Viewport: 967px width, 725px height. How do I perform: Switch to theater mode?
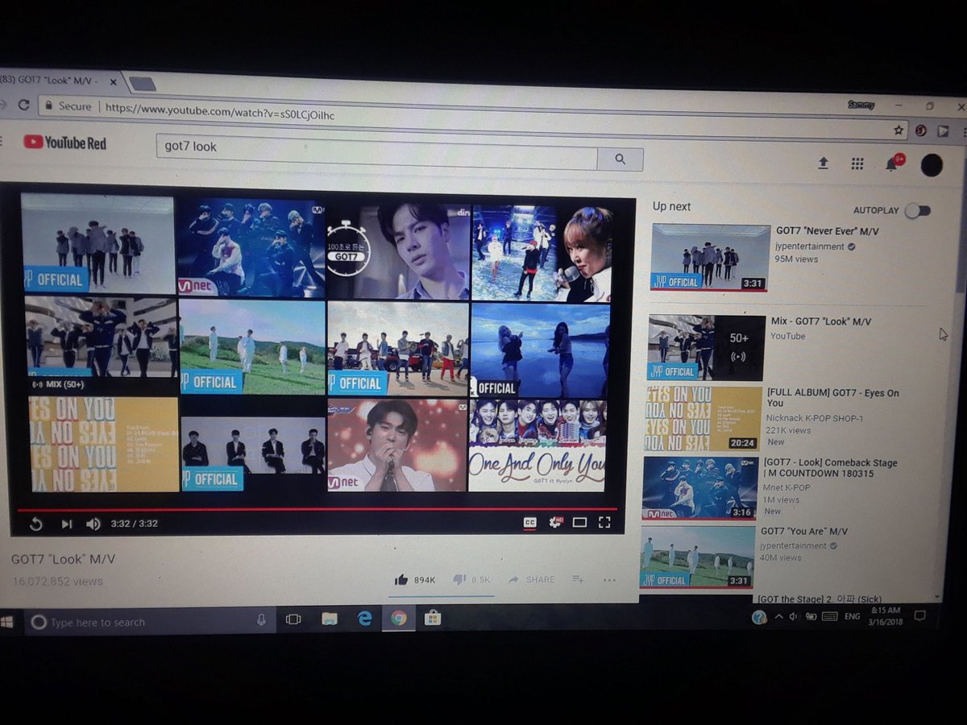(x=579, y=523)
